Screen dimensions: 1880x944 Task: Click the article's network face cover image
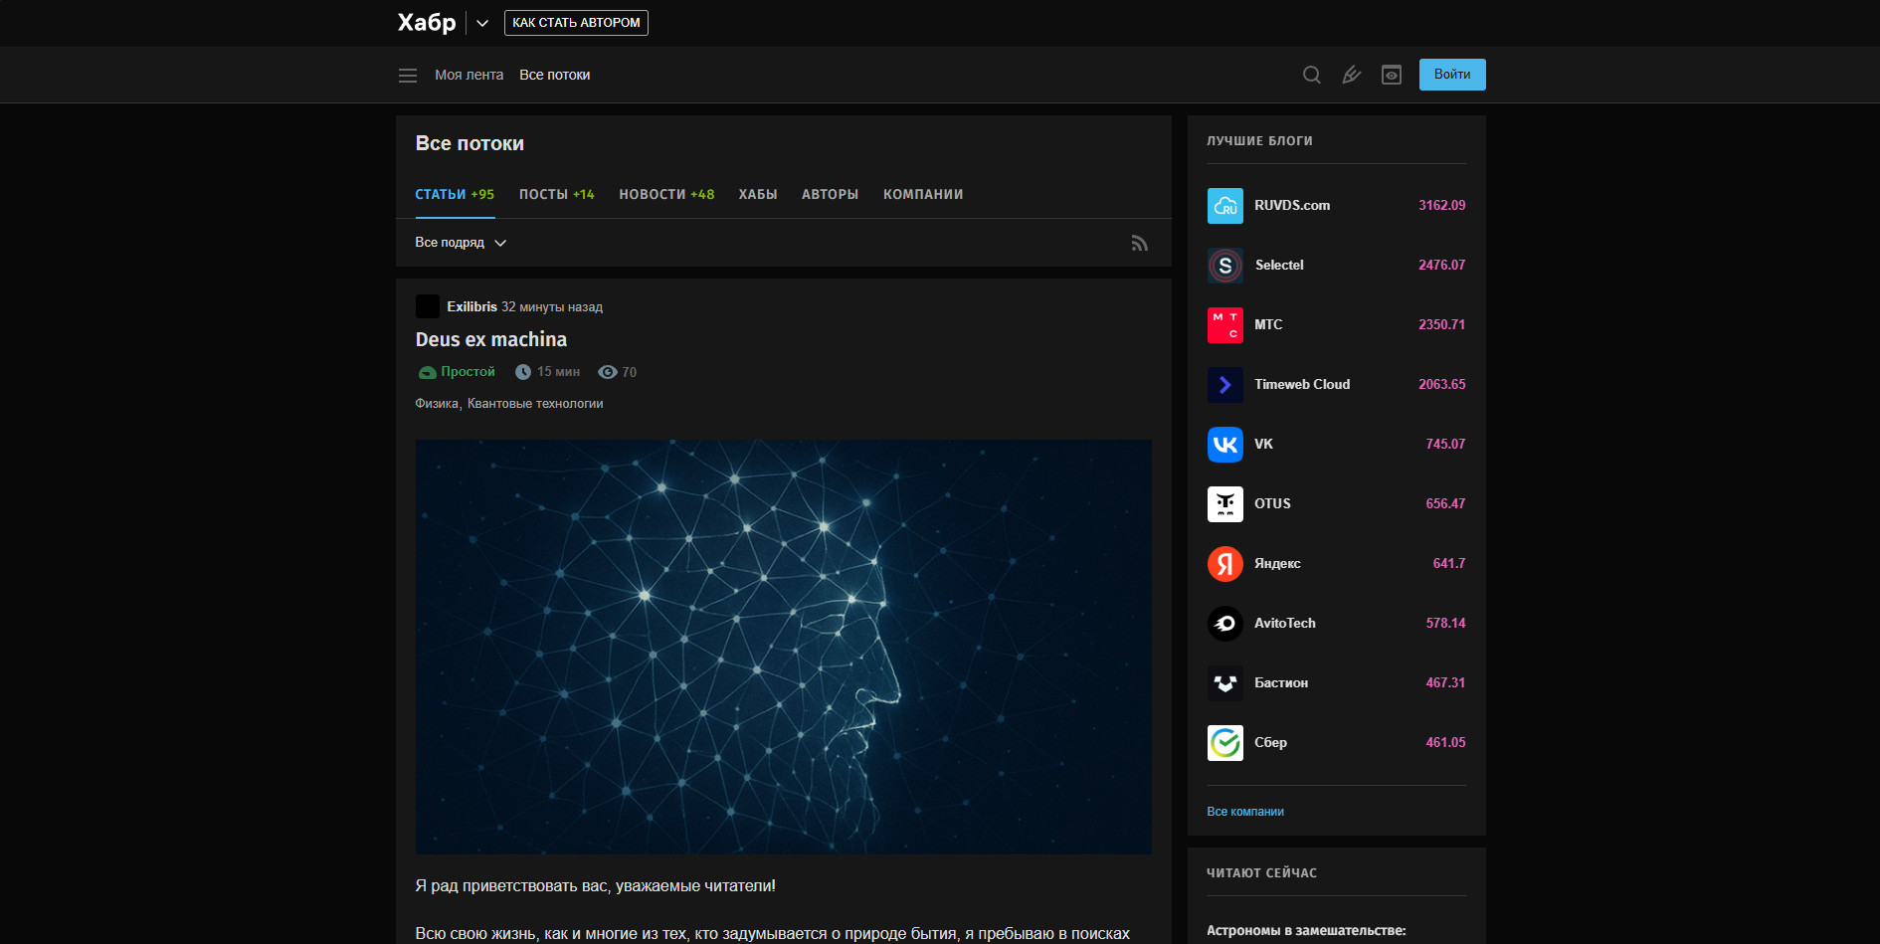(783, 647)
